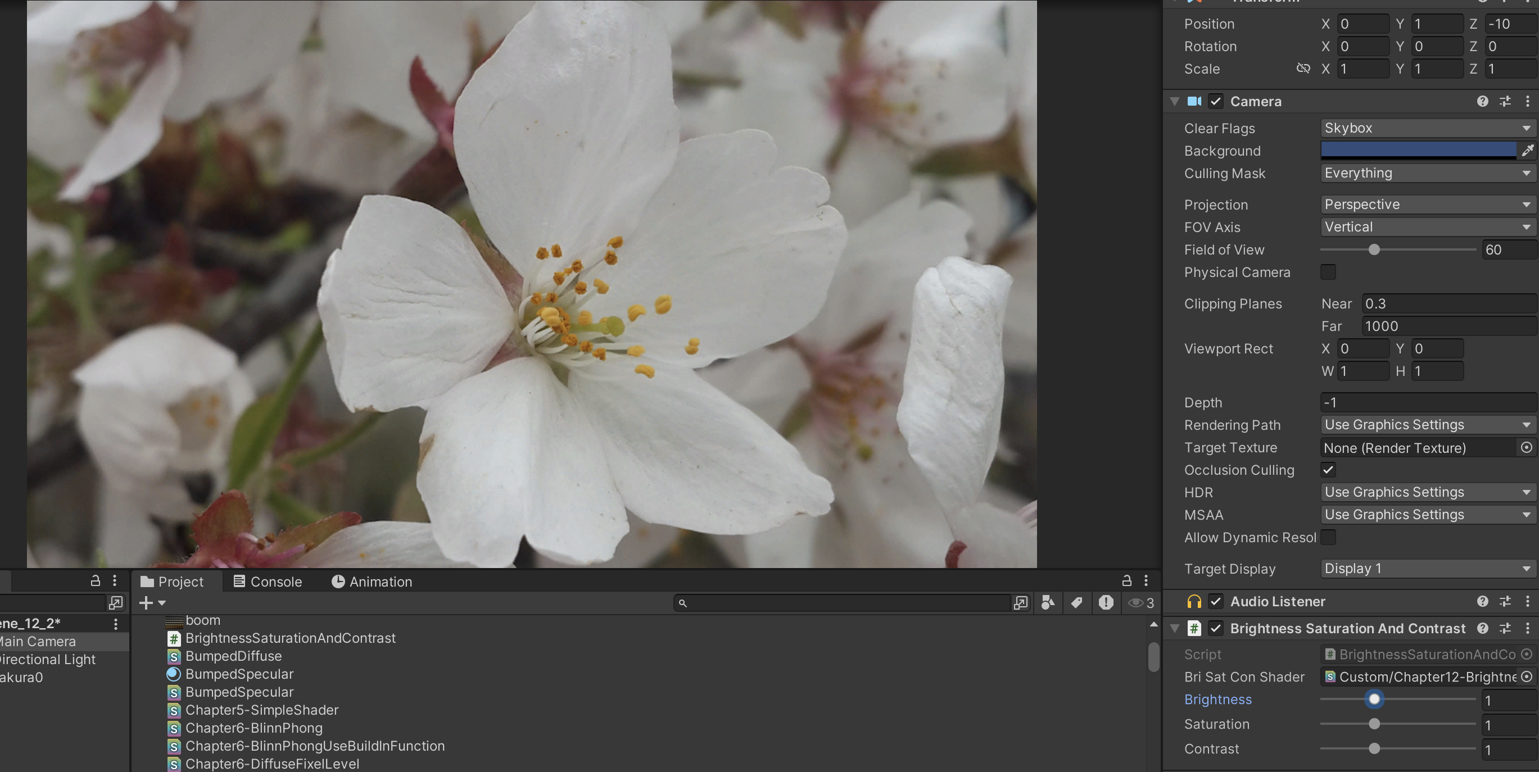
Task: Collapse the Camera component foldout
Action: (x=1175, y=101)
